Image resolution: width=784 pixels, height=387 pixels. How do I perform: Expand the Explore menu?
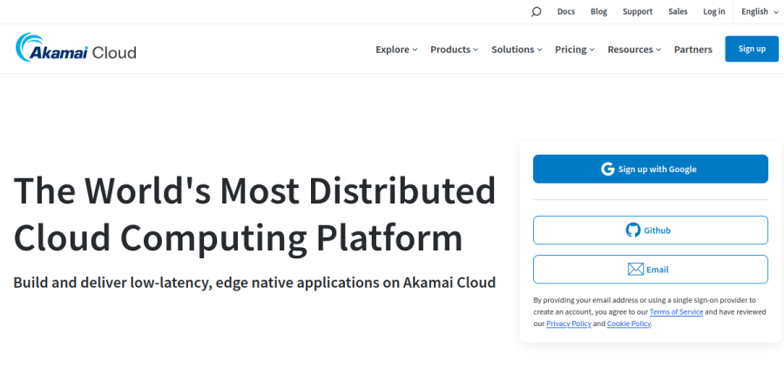click(x=396, y=49)
